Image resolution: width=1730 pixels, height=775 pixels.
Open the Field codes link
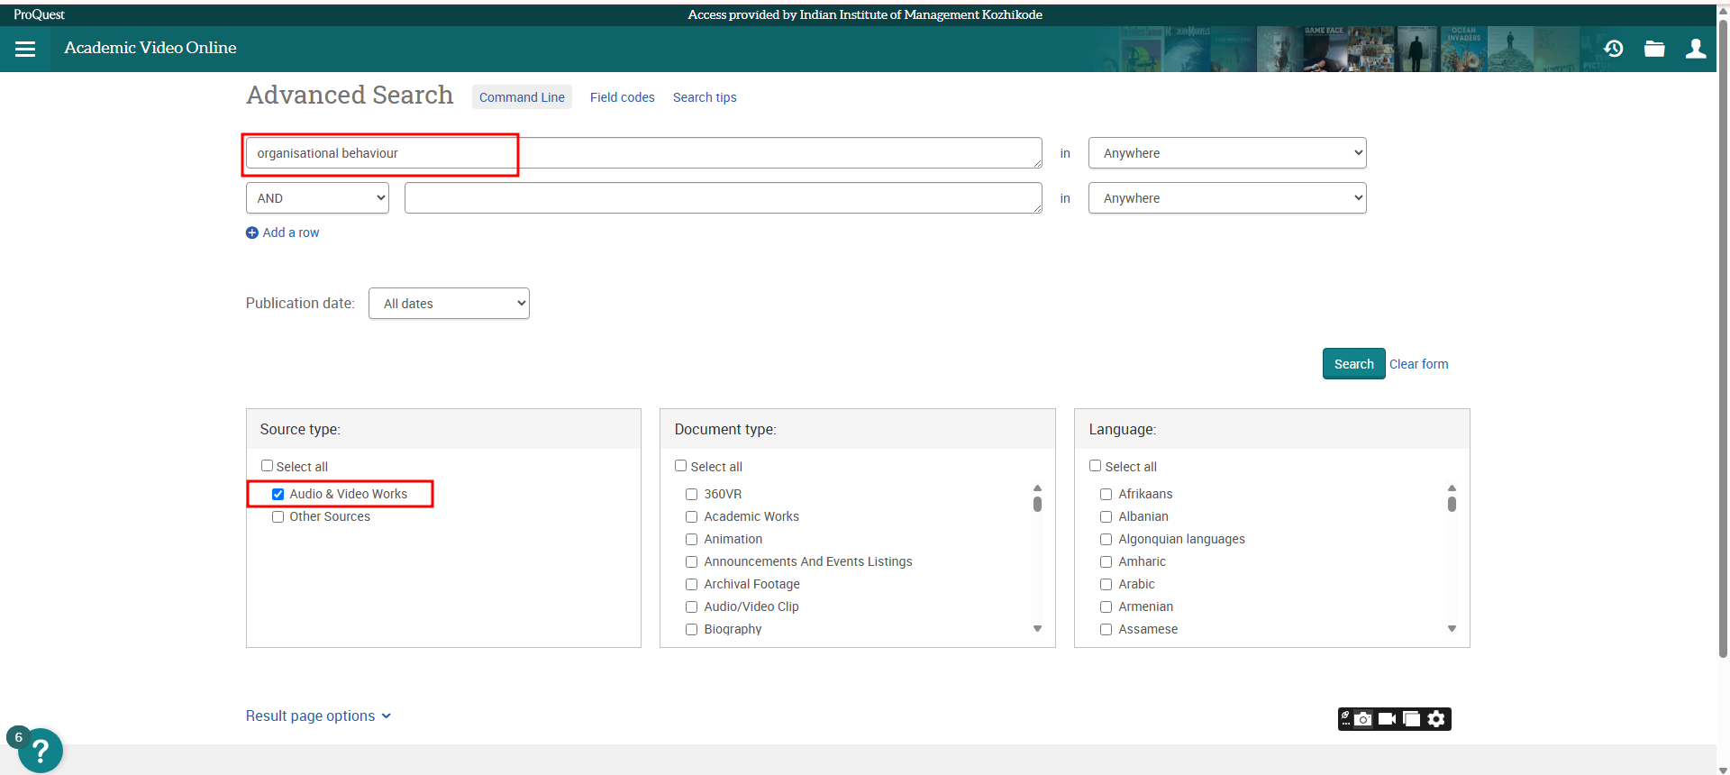pyautogui.click(x=622, y=97)
